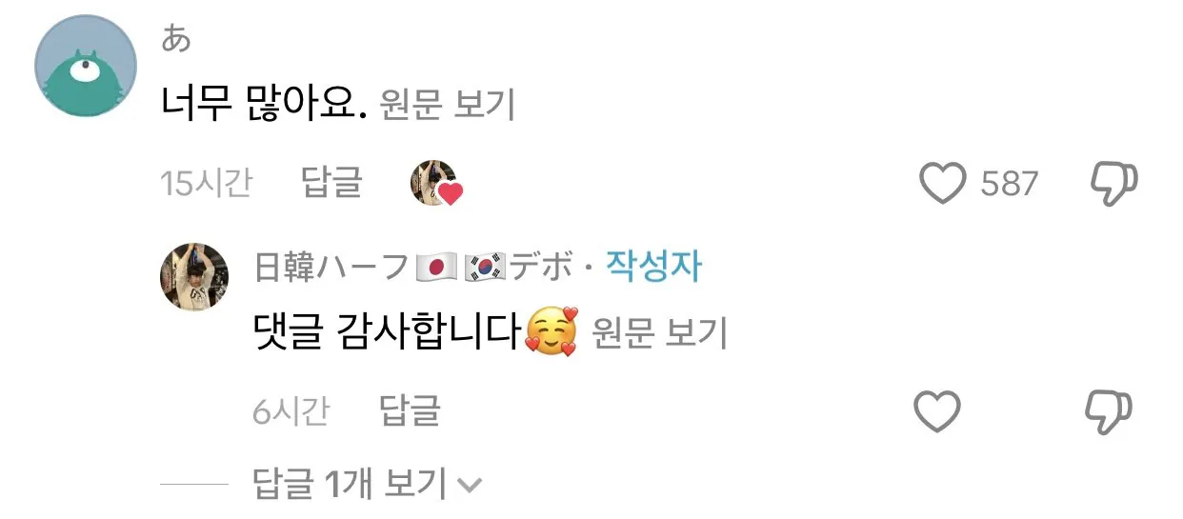Viewport: 1183px width, 519px height.
Task: Open the profile of username あ
Action: pos(176,39)
